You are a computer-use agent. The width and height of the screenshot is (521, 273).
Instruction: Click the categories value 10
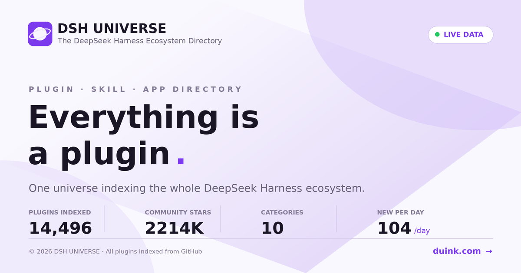[272, 228]
